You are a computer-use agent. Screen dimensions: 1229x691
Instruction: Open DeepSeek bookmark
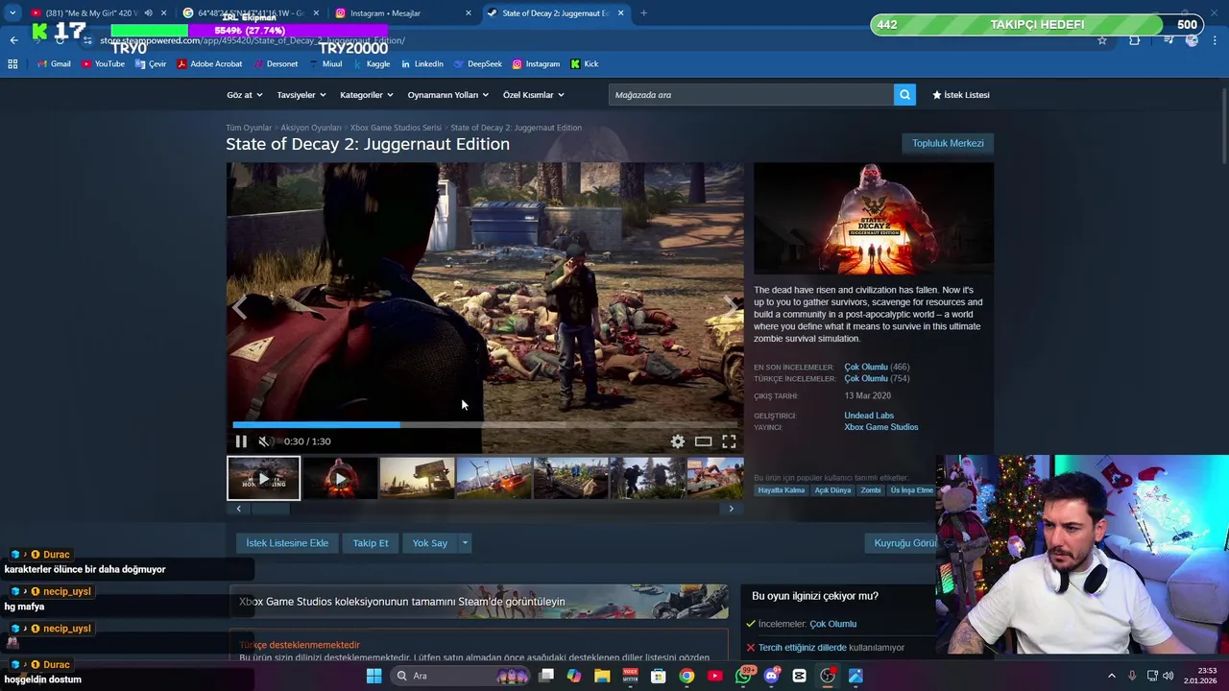click(477, 64)
